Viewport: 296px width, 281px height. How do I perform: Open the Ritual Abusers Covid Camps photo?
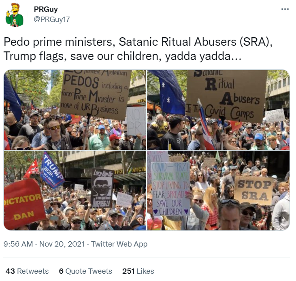click(x=218, y=110)
